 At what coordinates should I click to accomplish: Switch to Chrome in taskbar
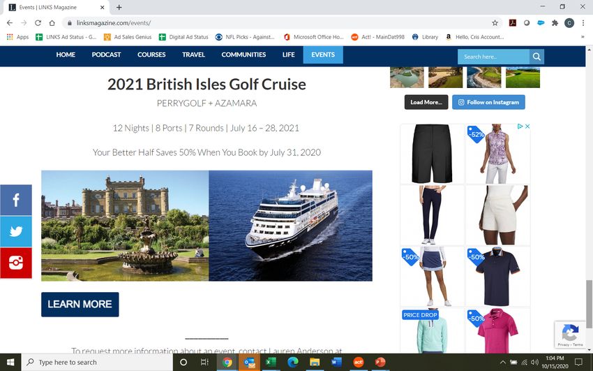pos(227,363)
